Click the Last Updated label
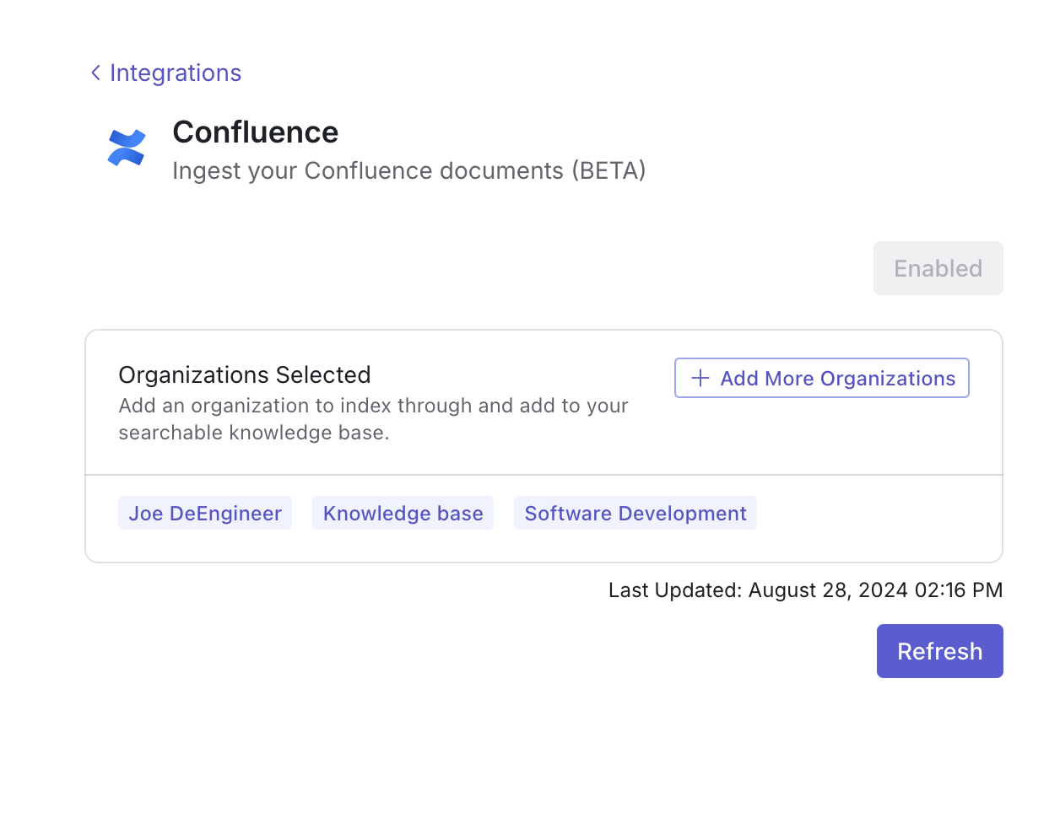The height and width of the screenshot is (813, 1060). tap(675, 590)
